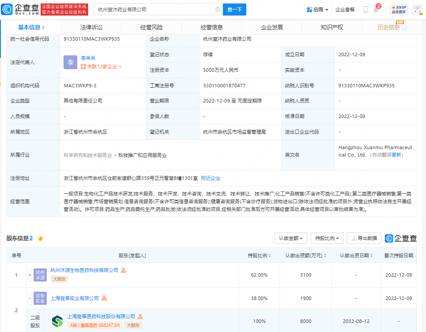The height and width of the screenshot is (332, 426).
Task: Click credit code 91330110MAC3WKP935 value
Action: 92,39
